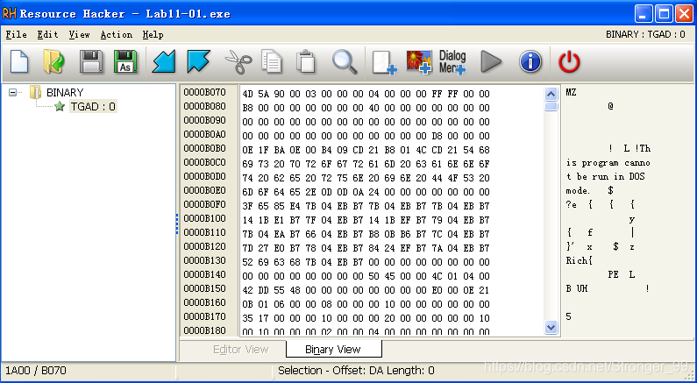Add a new blank resource with the page-plus icon
This screenshot has height=383, width=697.
coord(384,62)
